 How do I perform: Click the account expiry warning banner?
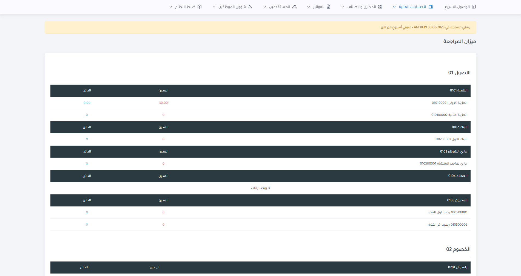(260, 27)
